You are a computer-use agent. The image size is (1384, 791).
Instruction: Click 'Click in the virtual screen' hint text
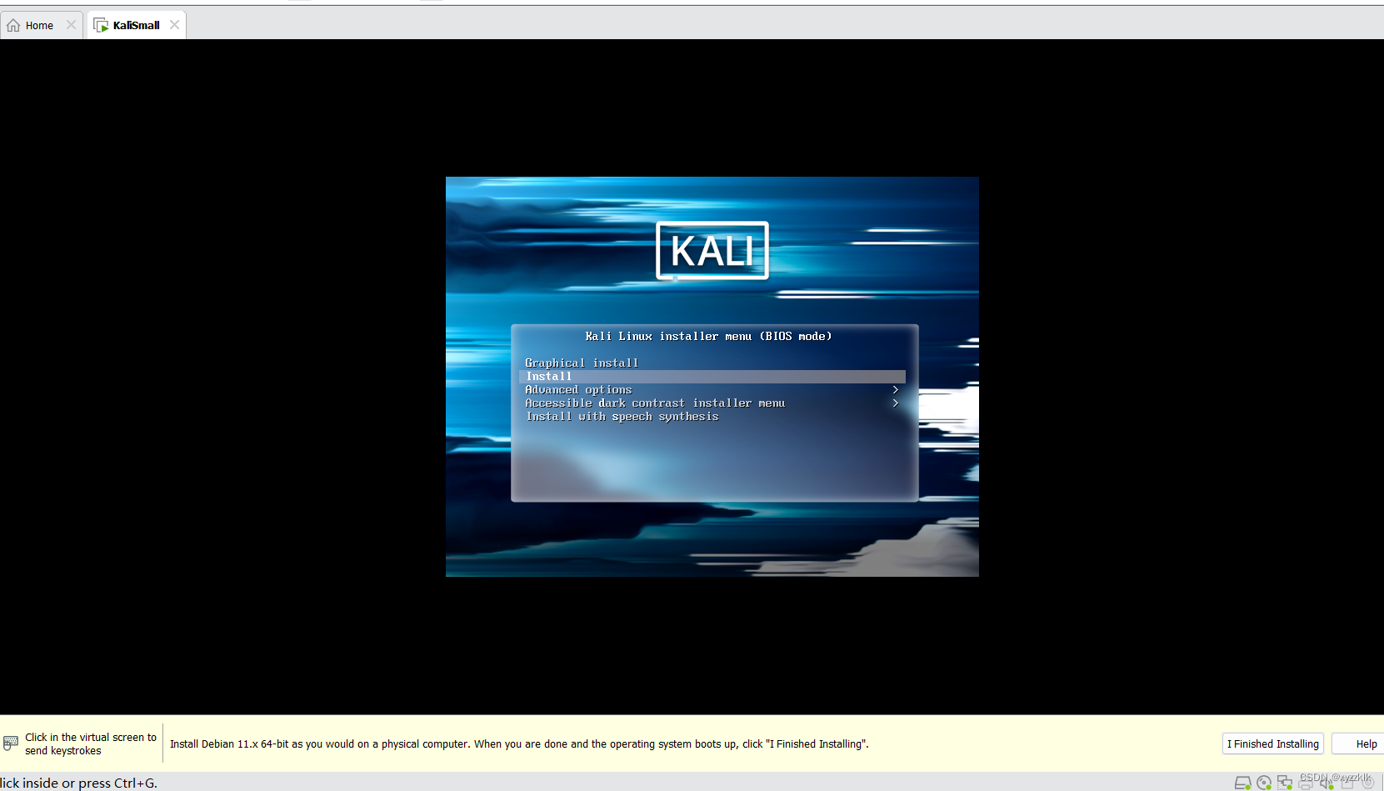pyautogui.click(x=91, y=743)
